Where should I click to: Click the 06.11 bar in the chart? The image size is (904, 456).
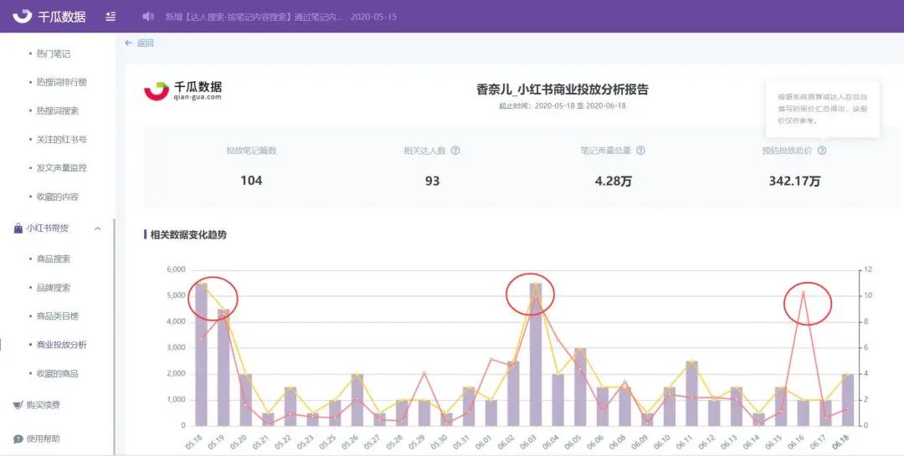[692, 394]
